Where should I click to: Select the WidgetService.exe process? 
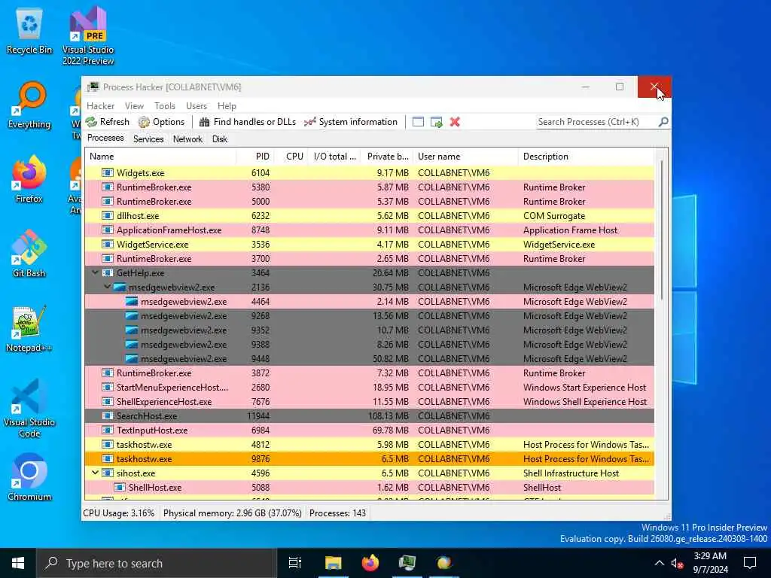369,244
